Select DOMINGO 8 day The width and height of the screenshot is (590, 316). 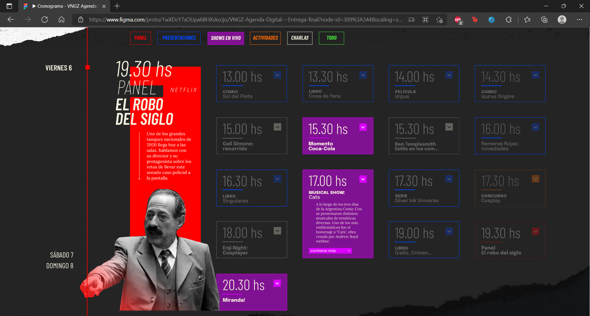[60, 266]
